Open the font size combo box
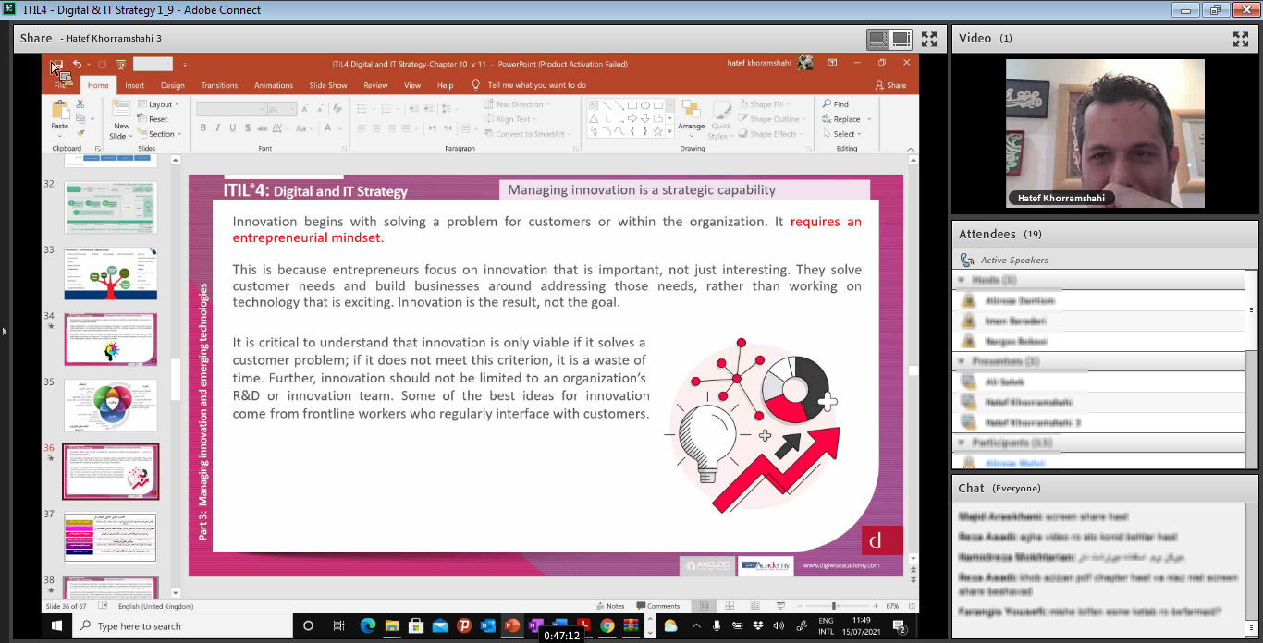This screenshot has width=1263, height=643. (x=280, y=109)
